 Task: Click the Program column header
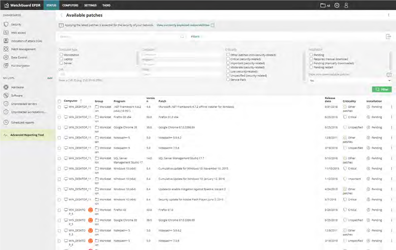click(120, 101)
